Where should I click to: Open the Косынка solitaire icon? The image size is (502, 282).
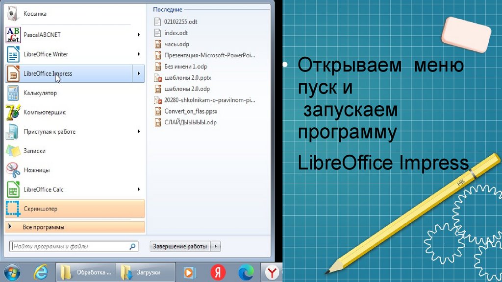pyautogui.click(x=13, y=13)
